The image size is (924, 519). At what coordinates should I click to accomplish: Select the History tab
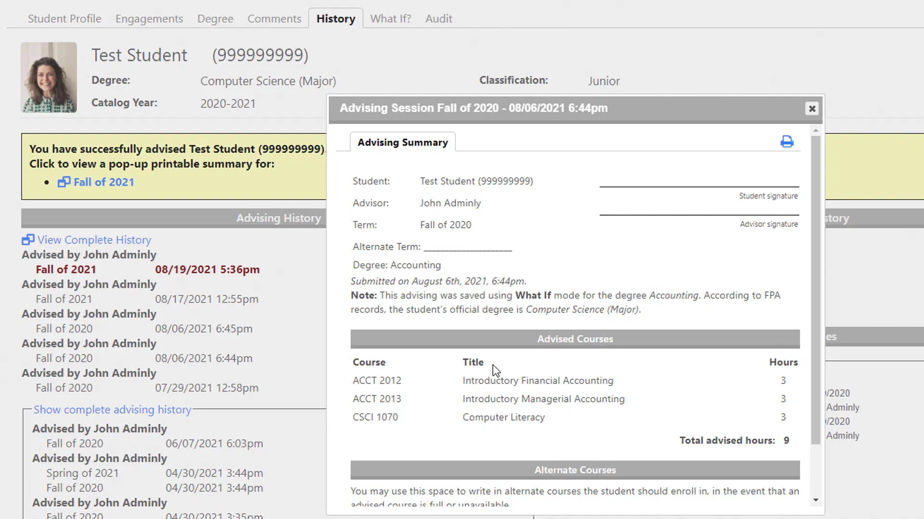(x=336, y=19)
